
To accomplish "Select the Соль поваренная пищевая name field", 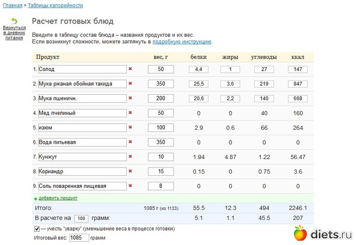I will (82, 186).
